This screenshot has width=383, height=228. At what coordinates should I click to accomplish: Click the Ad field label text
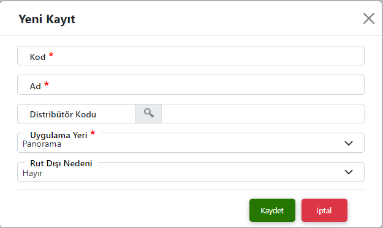[35, 86]
